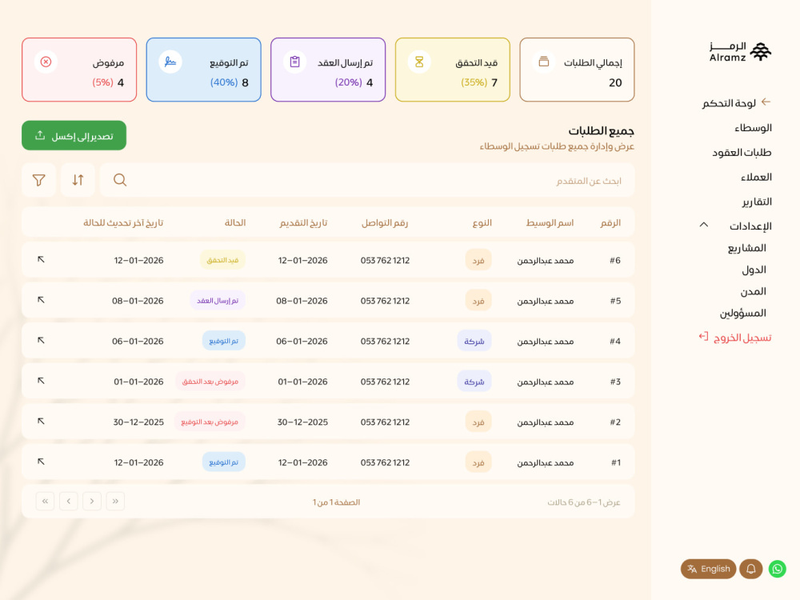Click hourglass icon in قيد التحقق card
The image size is (800, 600).
tap(419, 62)
